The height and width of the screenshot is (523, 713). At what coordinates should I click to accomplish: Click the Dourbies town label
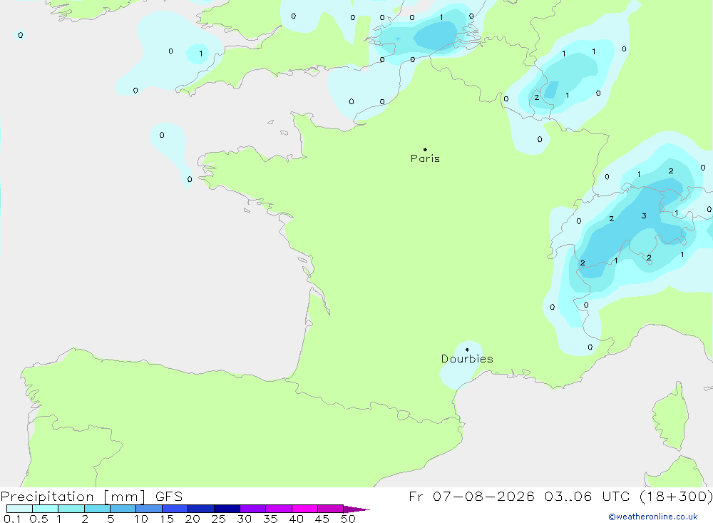click(467, 359)
